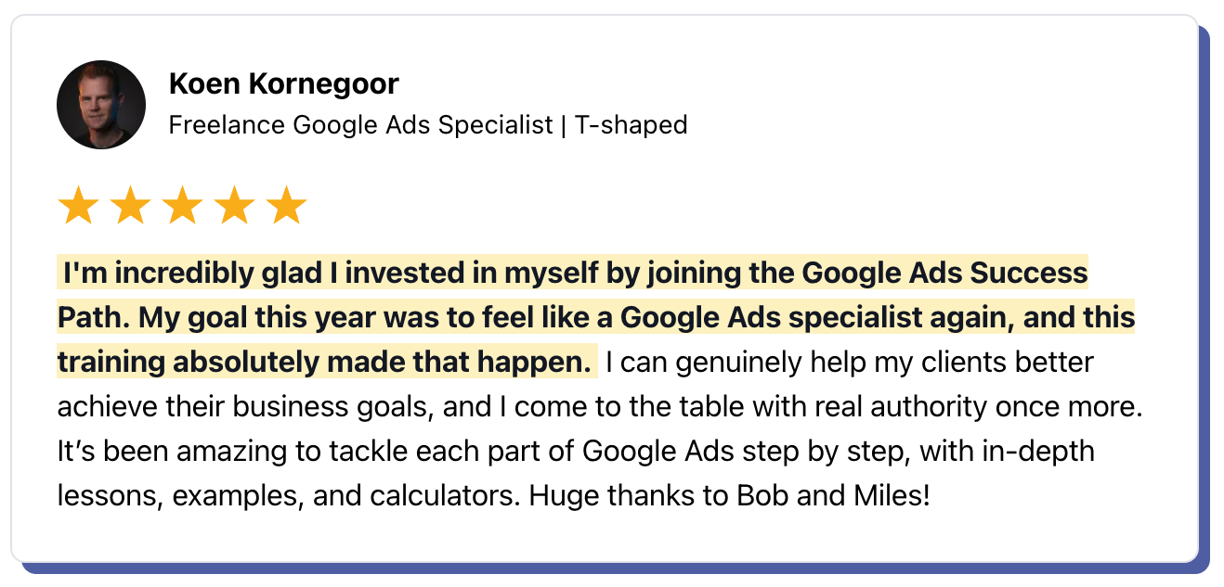
Task: Click the fourth gold star
Action: 234,206
